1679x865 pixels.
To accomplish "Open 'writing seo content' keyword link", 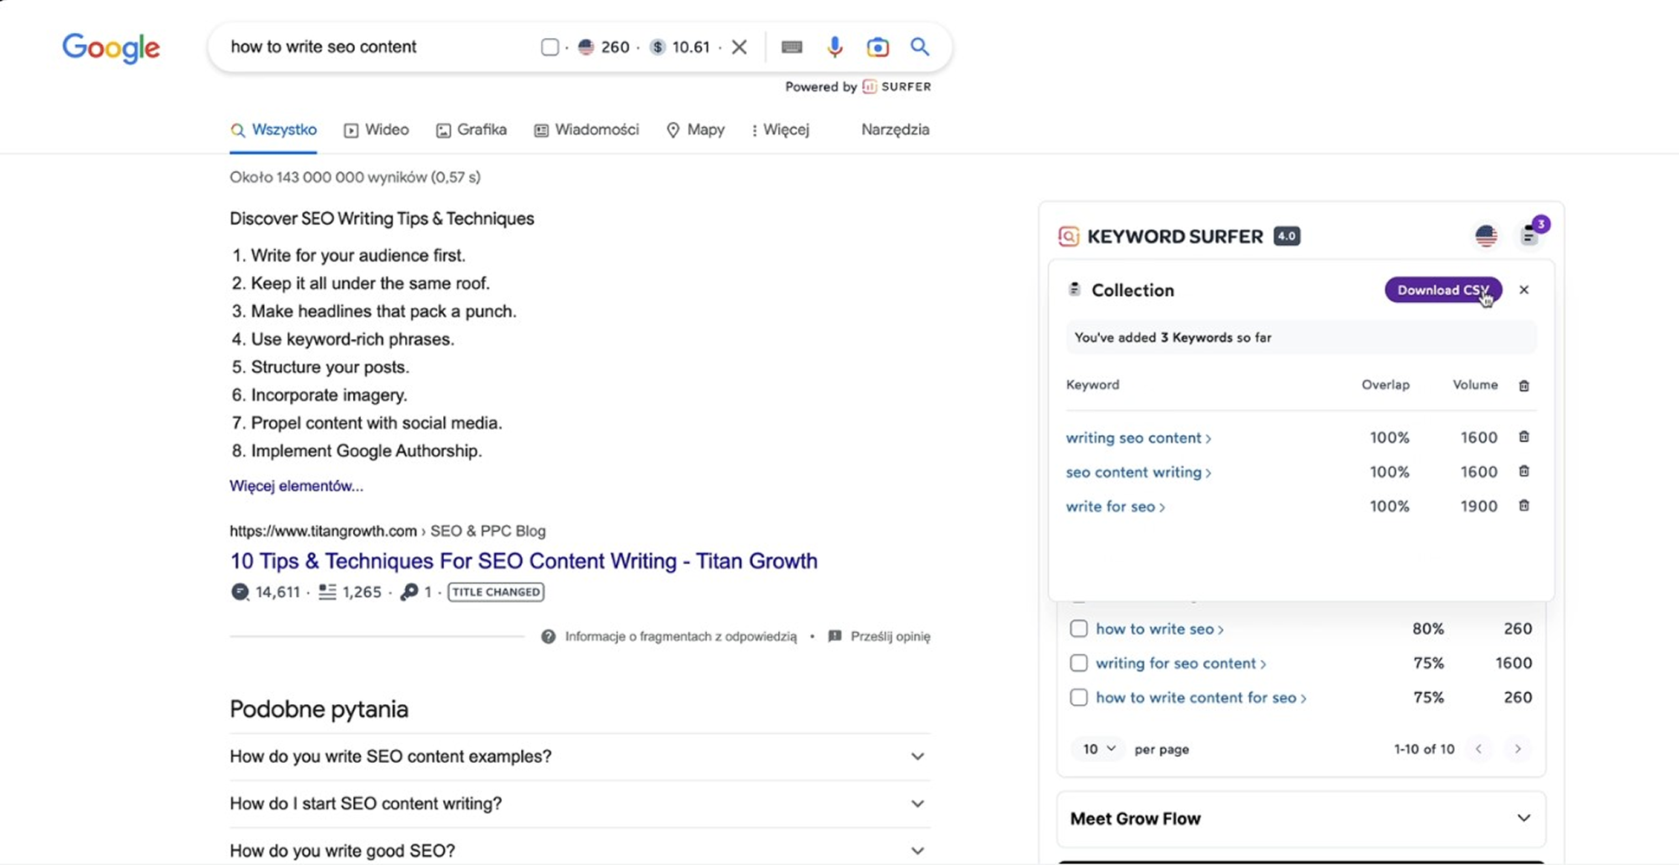I will [1138, 438].
